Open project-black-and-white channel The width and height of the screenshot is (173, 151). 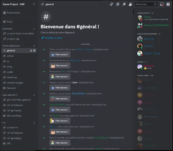(19, 33)
